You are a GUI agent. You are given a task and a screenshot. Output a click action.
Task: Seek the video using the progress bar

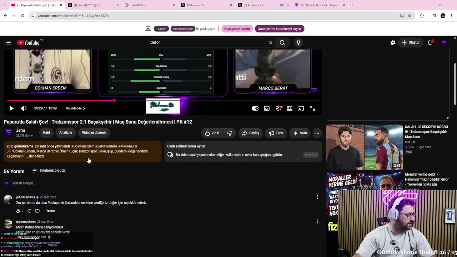point(163,101)
